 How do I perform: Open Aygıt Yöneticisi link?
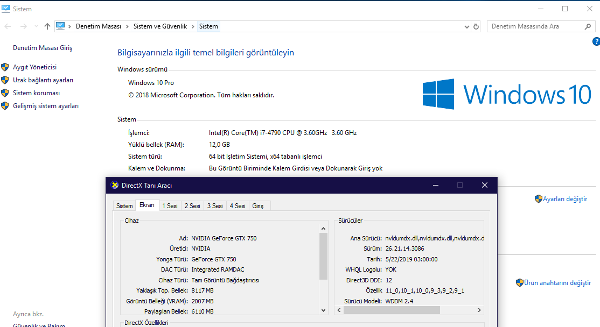click(x=34, y=67)
